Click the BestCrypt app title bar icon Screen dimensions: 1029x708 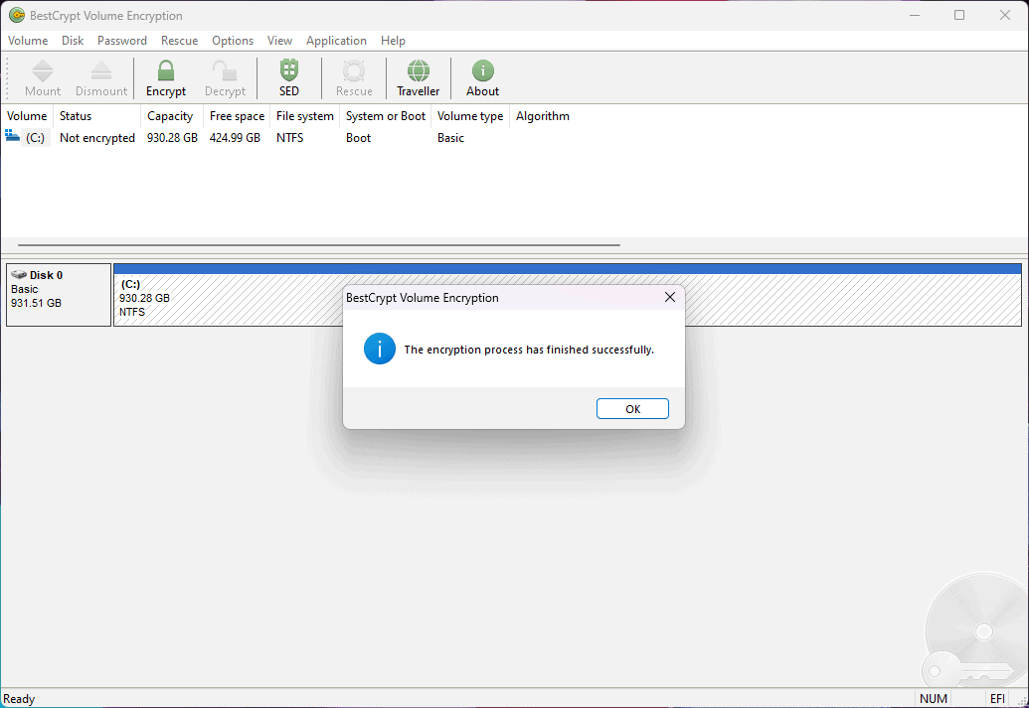[x=17, y=15]
